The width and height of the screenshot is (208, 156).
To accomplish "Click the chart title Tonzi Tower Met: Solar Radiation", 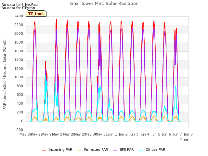I will [104, 4].
